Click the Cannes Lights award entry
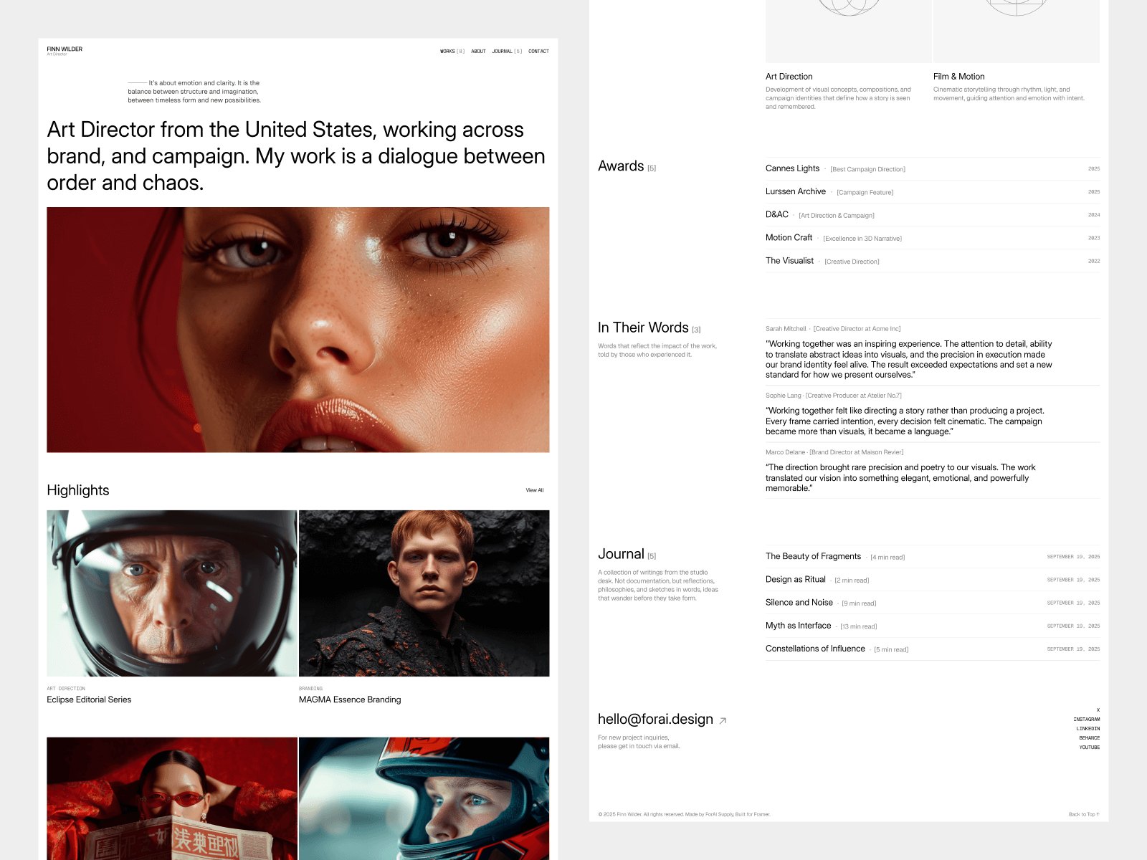The image size is (1147, 860). pos(793,168)
